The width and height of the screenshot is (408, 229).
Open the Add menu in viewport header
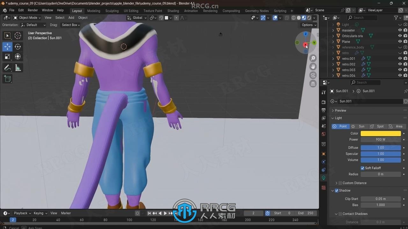(71, 18)
